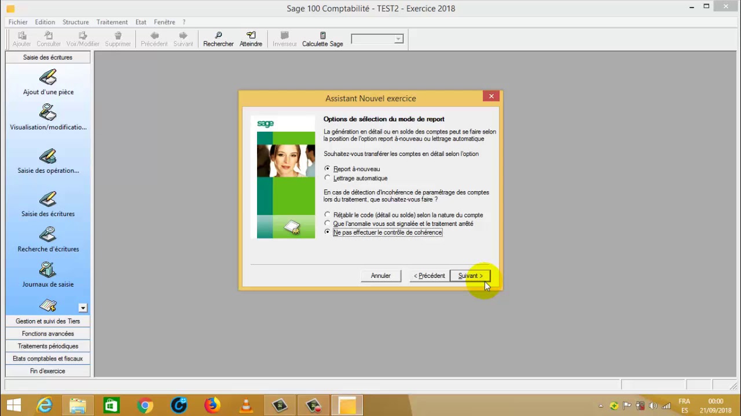The image size is (741, 416).
Task: Open VLC media player from the taskbar
Action: click(x=246, y=405)
